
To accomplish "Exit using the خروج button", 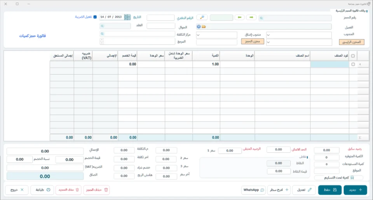I will (17, 190).
